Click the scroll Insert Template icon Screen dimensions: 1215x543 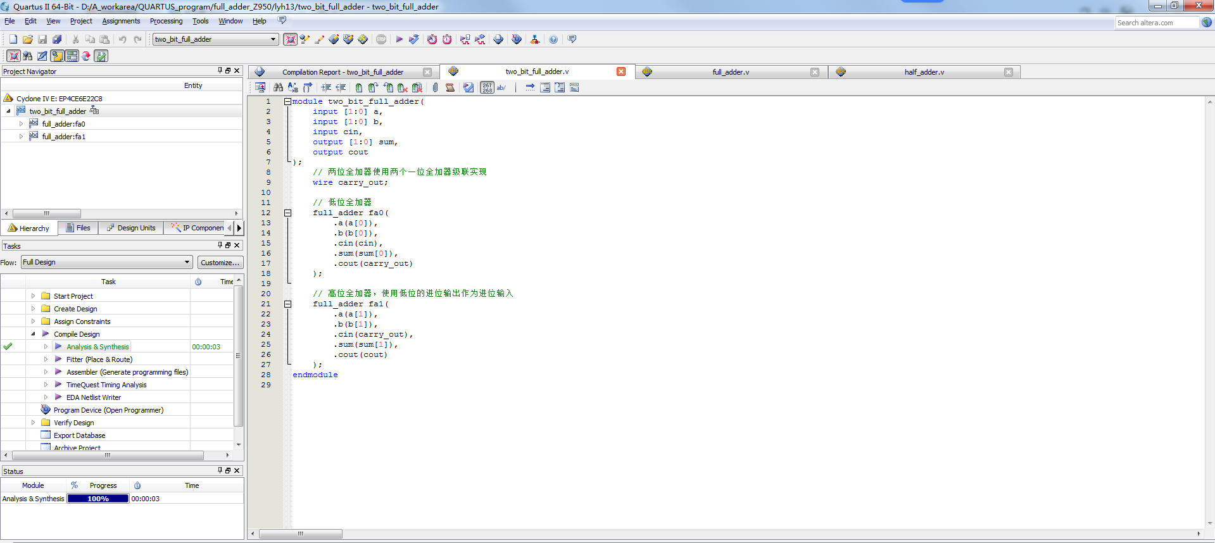click(x=450, y=87)
